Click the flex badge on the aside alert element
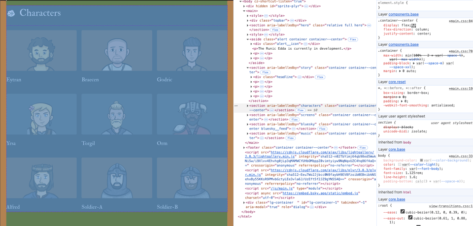Viewport: 473px width, 226px height. pos(353,39)
